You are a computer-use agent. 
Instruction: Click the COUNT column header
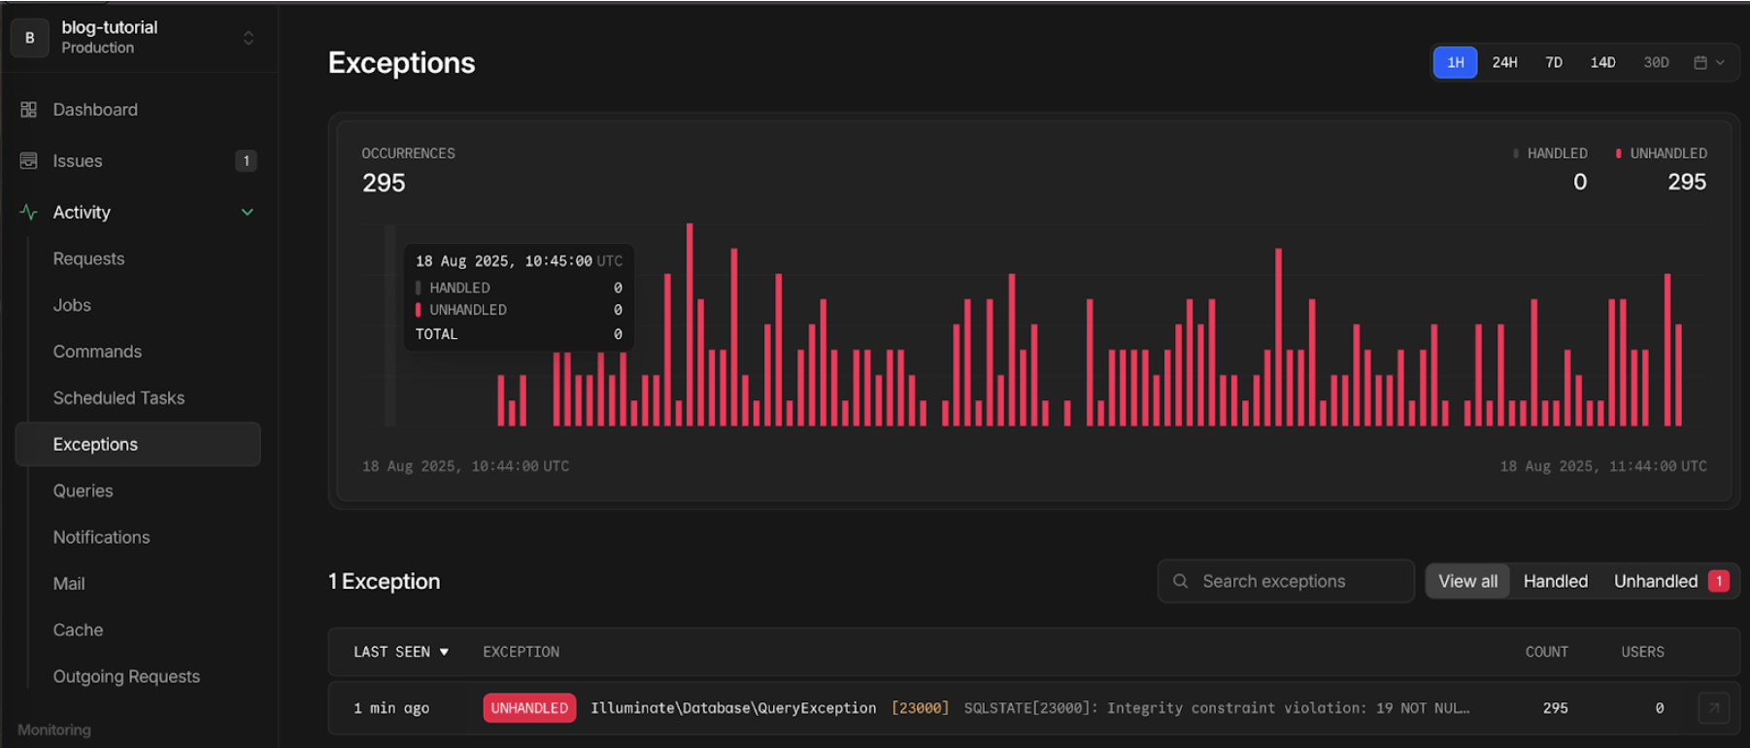(x=1546, y=652)
